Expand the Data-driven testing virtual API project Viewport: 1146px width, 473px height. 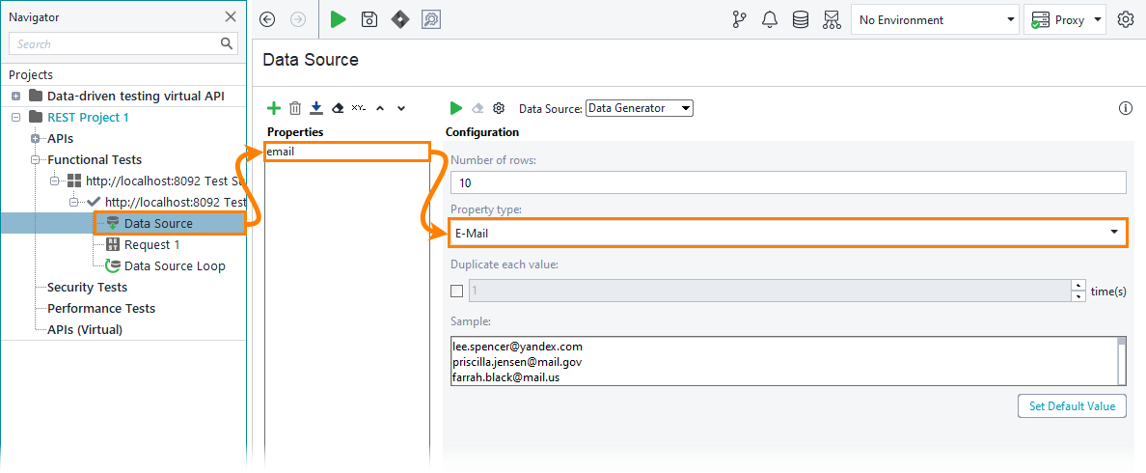(16, 96)
